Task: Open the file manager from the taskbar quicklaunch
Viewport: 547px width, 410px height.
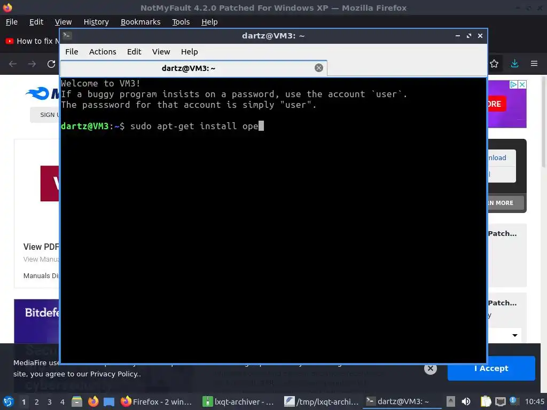Action: (x=77, y=401)
